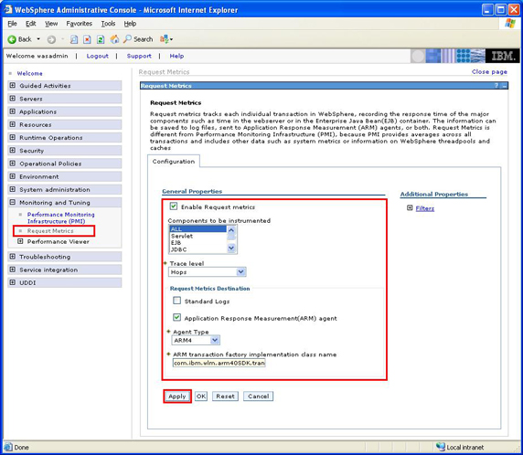The height and width of the screenshot is (455, 523).
Task: Expand the Security section
Action: 13,151
